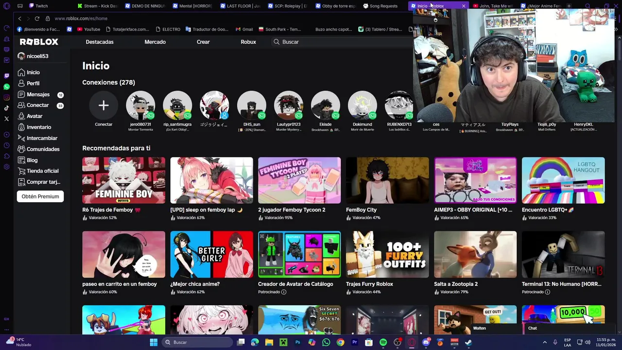Click Obtén Premium button

pyautogui.click(x=40, y=196)
